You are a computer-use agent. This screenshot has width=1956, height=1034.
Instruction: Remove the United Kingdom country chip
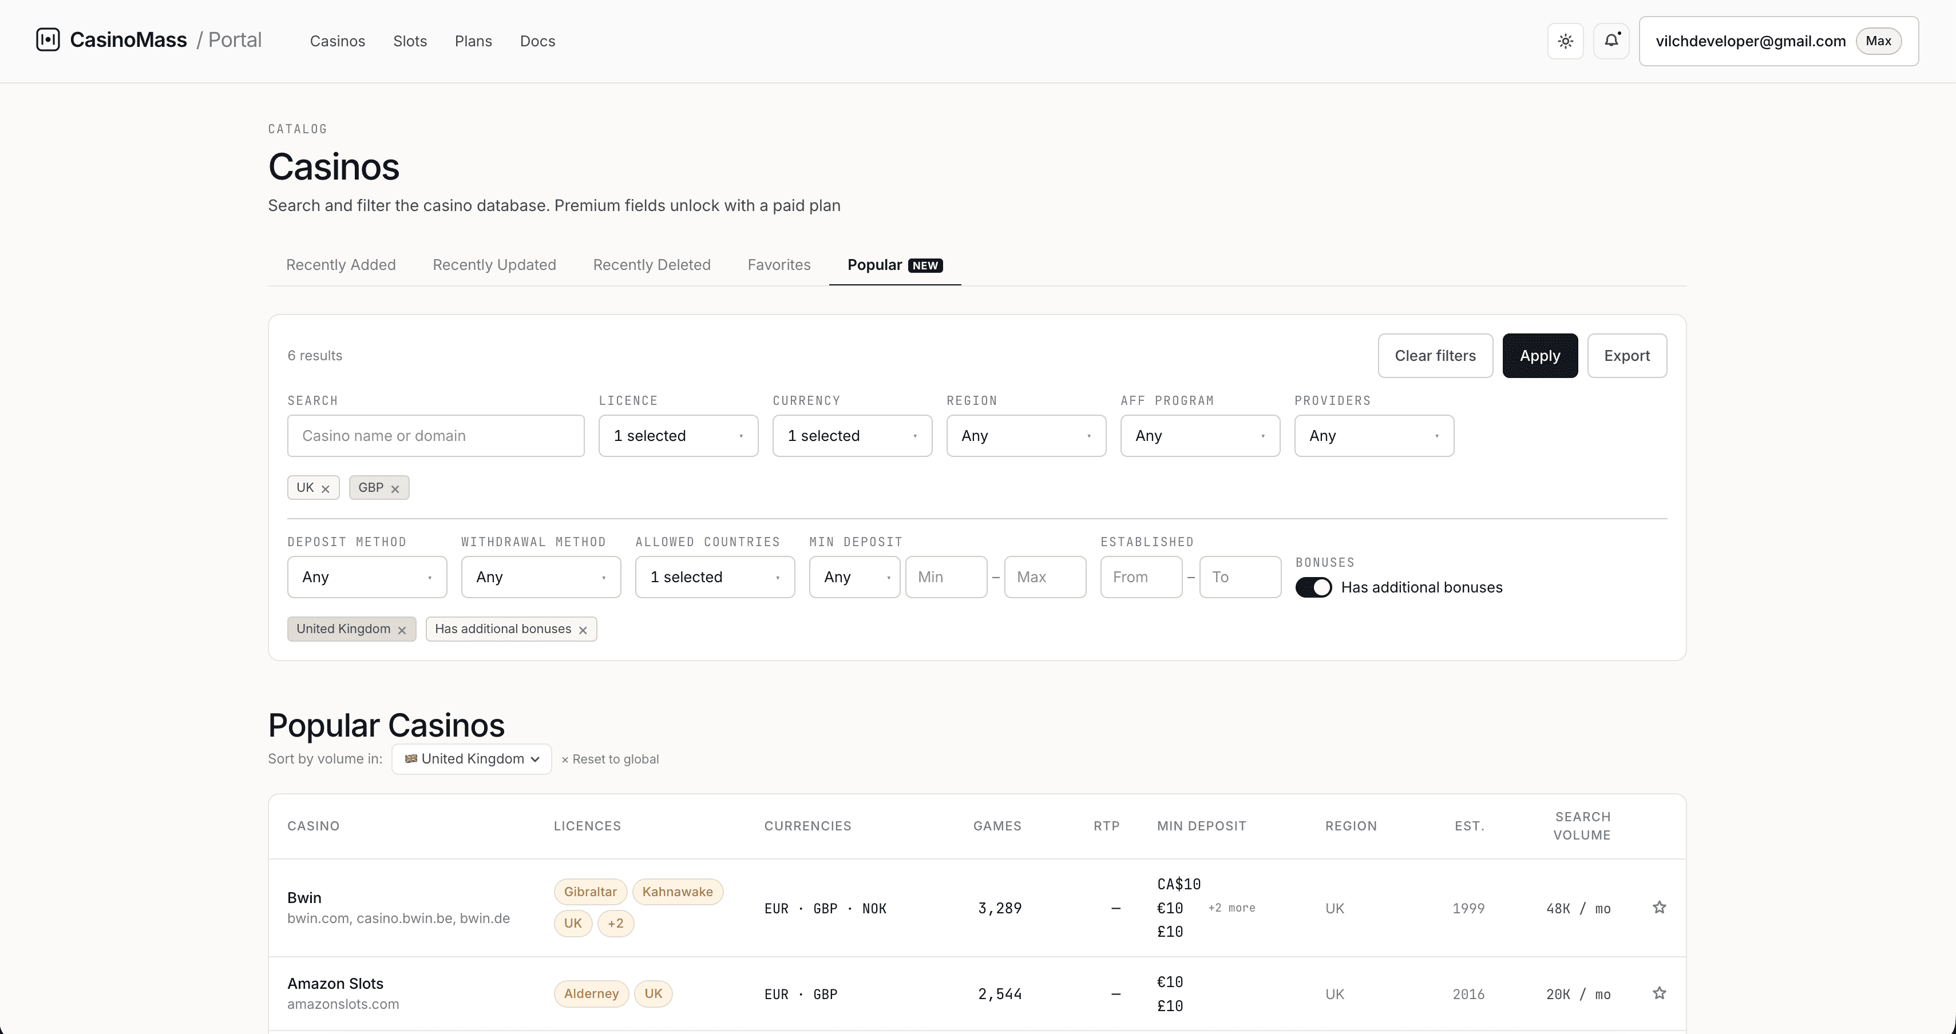coord(402,630)
